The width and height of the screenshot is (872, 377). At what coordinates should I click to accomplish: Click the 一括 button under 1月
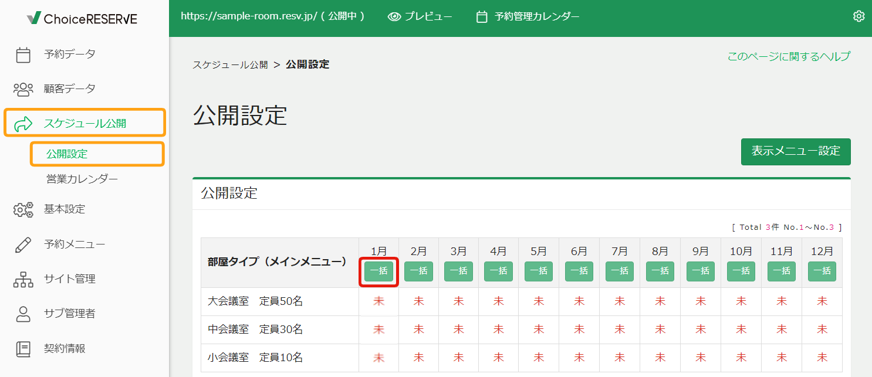(x=378, y=271)
